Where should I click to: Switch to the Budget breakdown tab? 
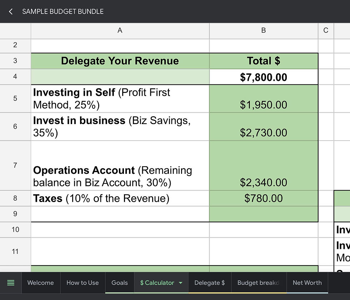tap(259, 283)
